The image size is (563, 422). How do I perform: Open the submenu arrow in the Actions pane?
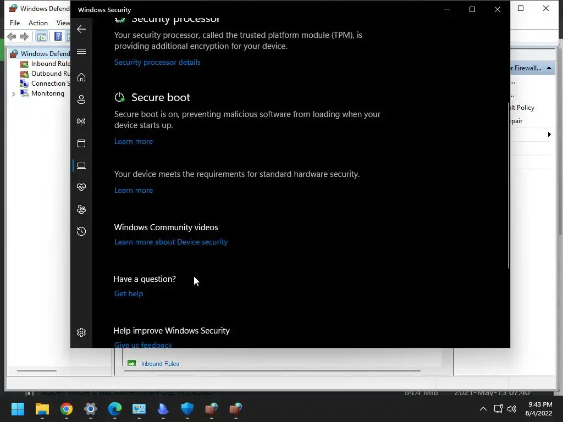click(549, 135)
